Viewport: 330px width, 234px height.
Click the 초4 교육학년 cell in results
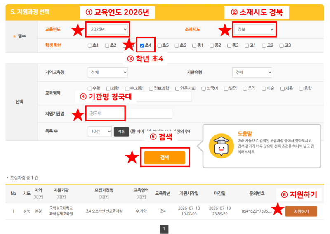pos(163,211)
